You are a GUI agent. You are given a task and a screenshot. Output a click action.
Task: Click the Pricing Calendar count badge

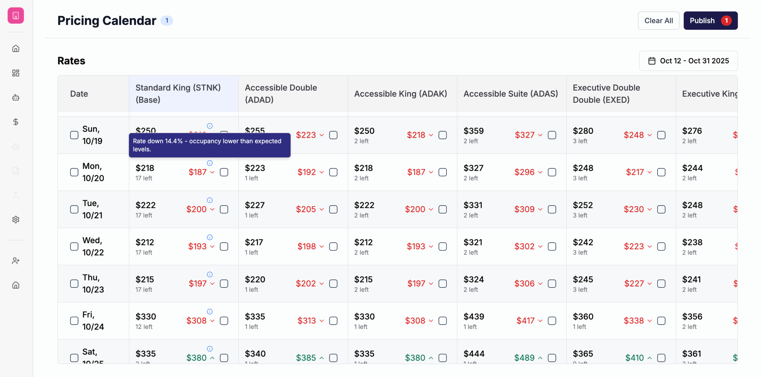tap(167, 21)
